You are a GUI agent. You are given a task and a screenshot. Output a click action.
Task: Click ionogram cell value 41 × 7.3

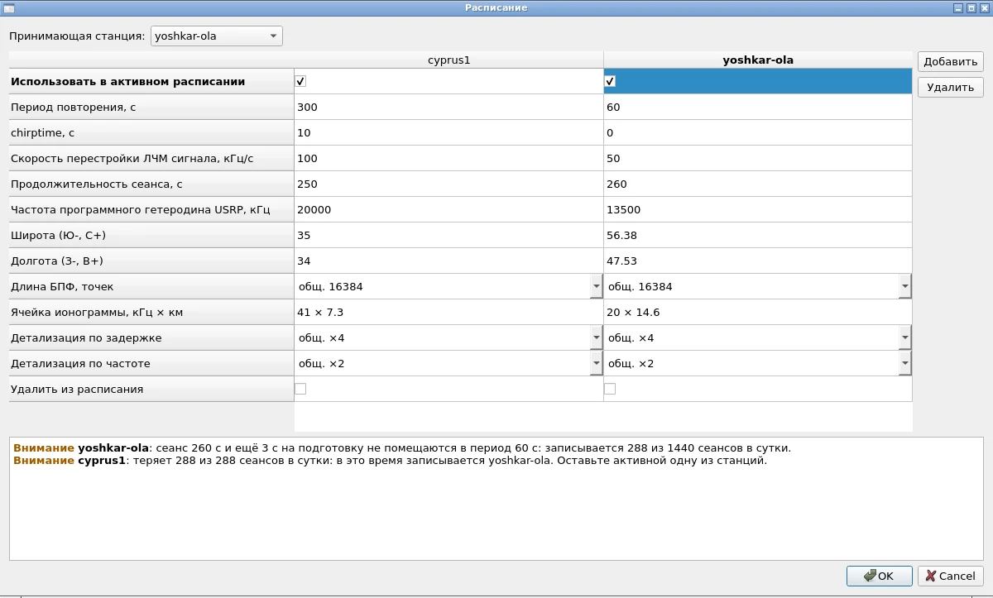point(449,312)
